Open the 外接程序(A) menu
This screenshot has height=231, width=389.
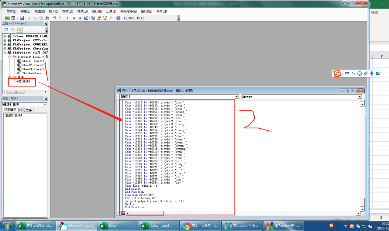pos(128,11)
